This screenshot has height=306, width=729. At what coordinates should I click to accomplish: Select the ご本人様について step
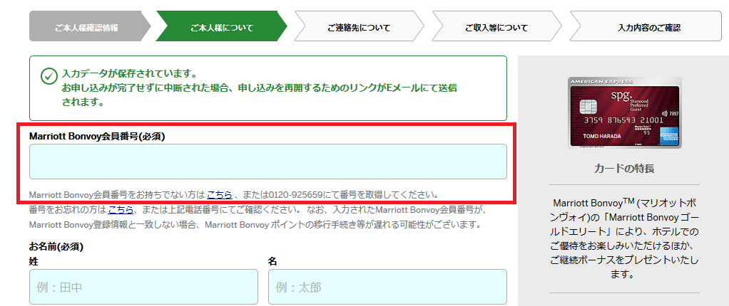(223, 28)
